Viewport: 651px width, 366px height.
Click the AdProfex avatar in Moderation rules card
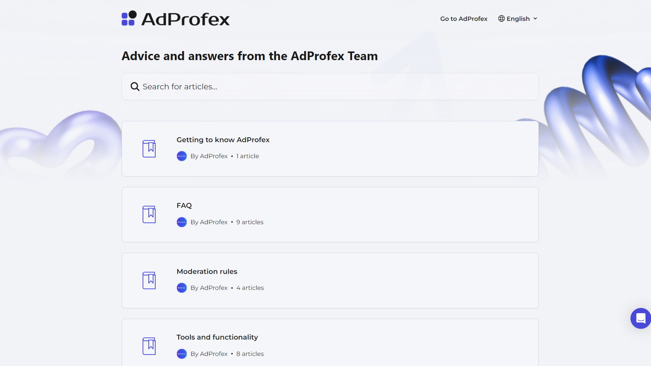182,288
